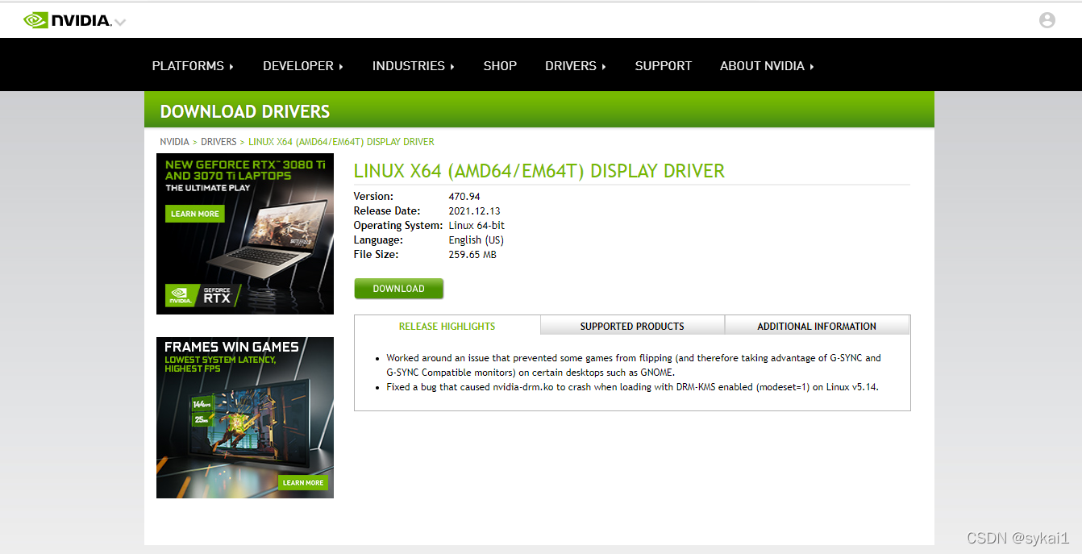Open the user account profile icon
Viewport: 1082px width, 554px height.
click(x=1047, y=20)
